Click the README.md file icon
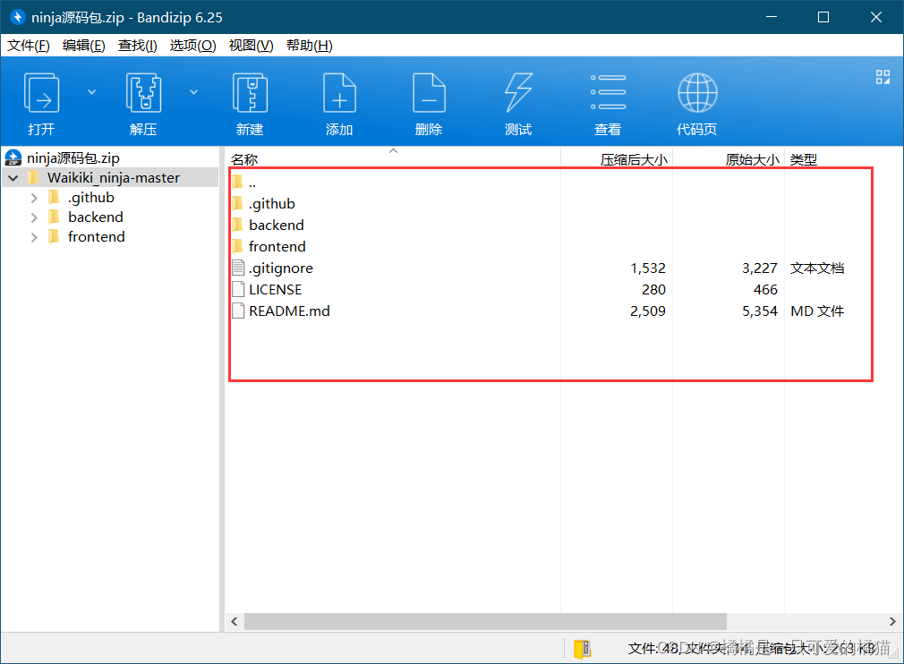This screenshot has width=904, height=664. coord(237,311)
